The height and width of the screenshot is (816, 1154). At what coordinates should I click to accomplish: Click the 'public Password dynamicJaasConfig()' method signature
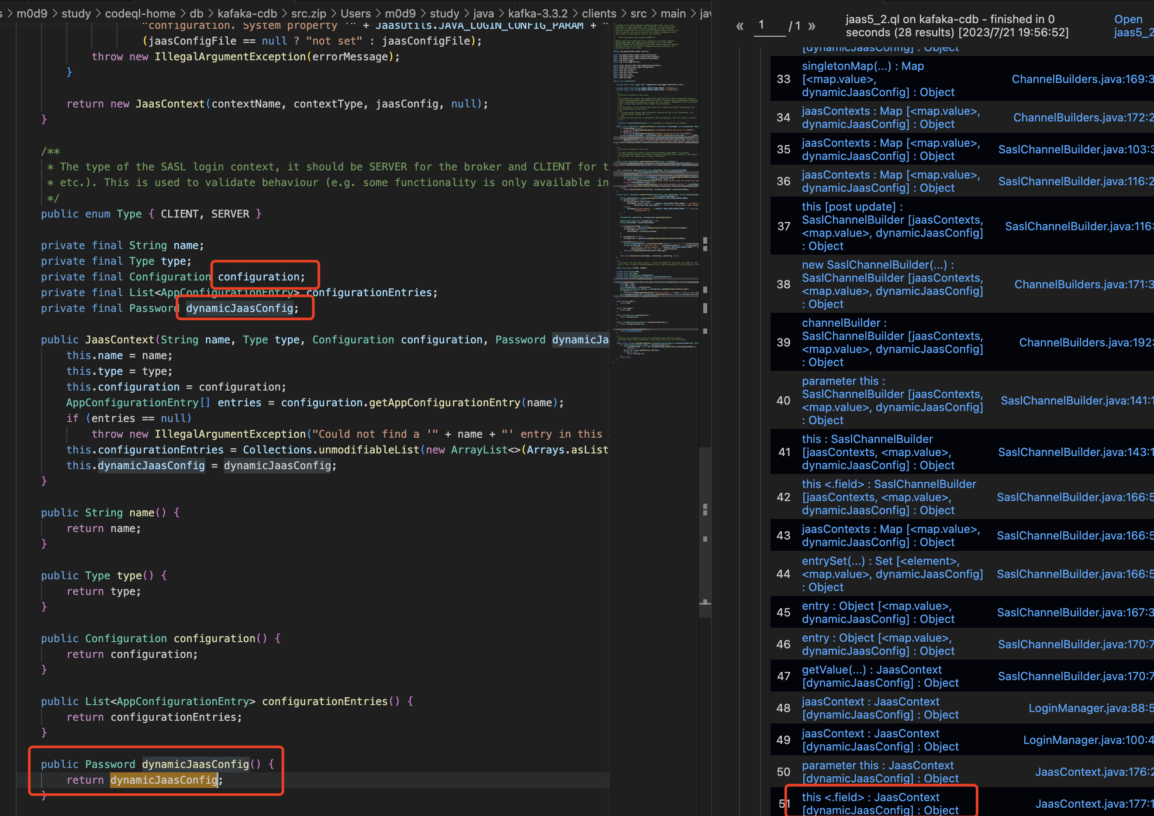[x=158, y=764]
